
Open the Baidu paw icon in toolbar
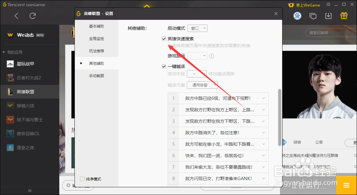(x=297, y=16)
